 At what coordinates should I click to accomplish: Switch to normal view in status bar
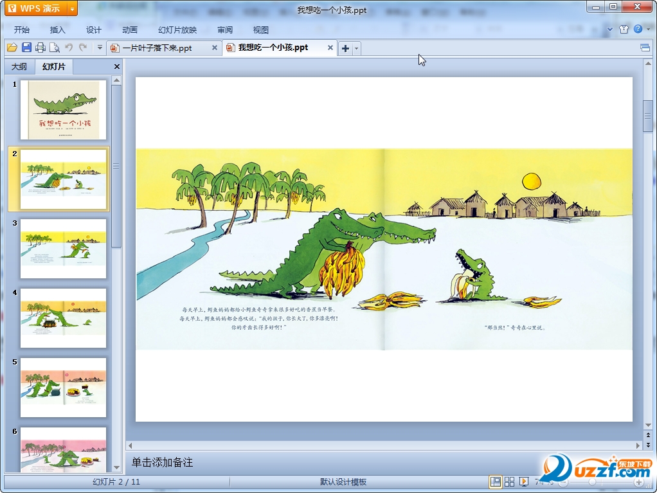click(495, 482)
